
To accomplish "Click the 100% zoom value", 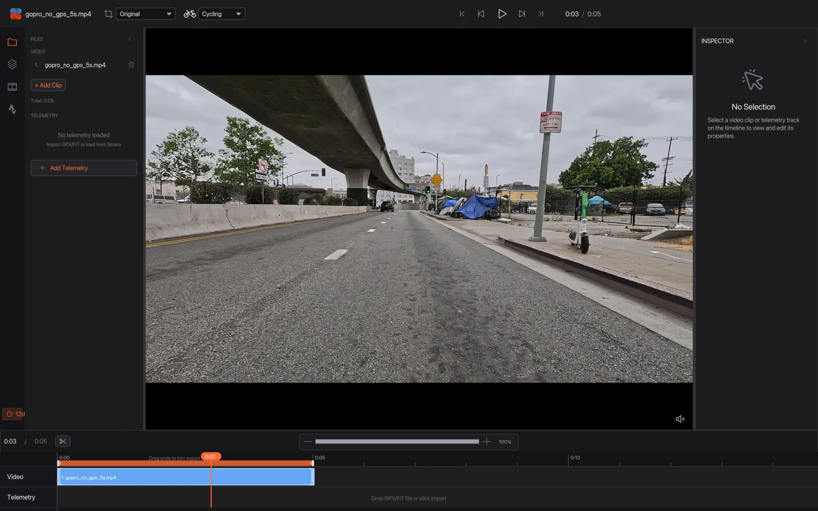I will pos(505,442).
